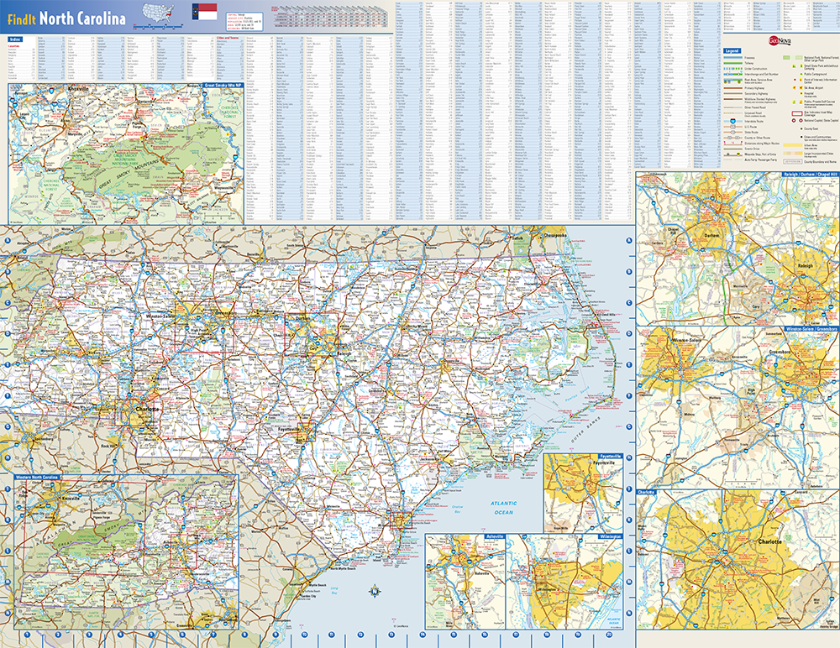
Task: Select the Auto Ferry / Passenger Ferry legend icon
Action: pyautogui.click(x=733, y=160)
